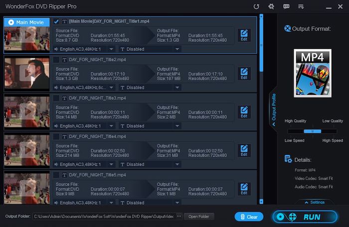
Task: Click the 'DAY_FOR_NIGHT_Title5.mp4' filename
Action: point(97,175)
